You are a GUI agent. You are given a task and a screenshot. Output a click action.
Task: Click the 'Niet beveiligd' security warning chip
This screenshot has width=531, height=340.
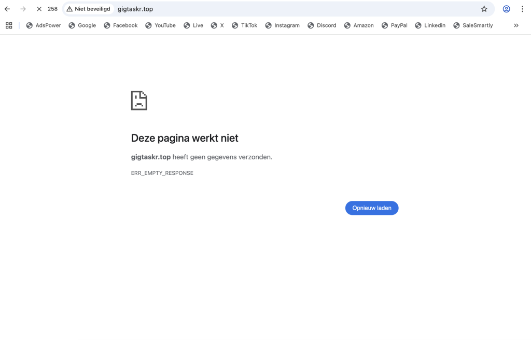click(88, 9)
